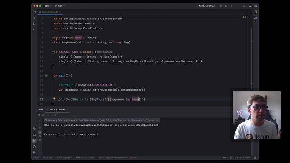Close the Koin3_4_DemoKt run tab

[68, 110]
